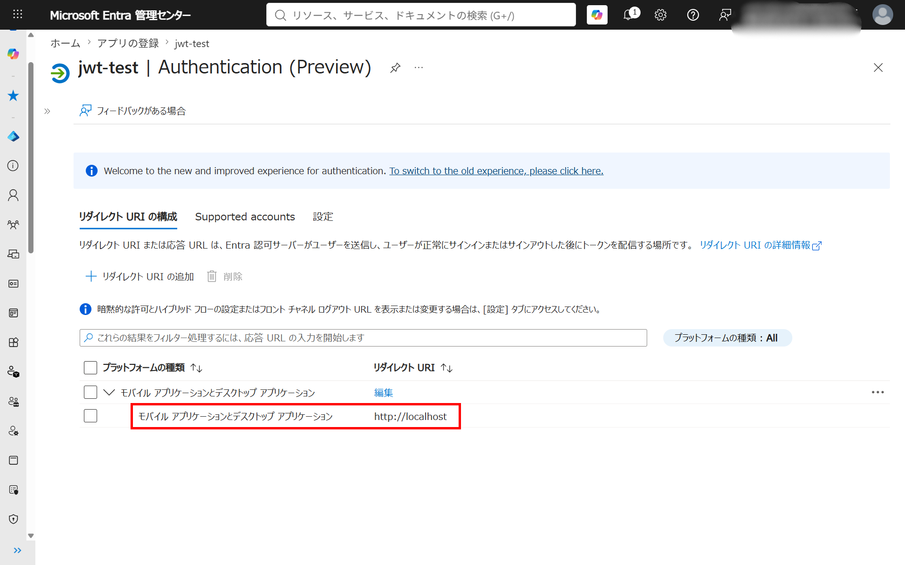Expand the resource menu double chevron
This screenshot has height=565, width=905.
click(47, 112)
